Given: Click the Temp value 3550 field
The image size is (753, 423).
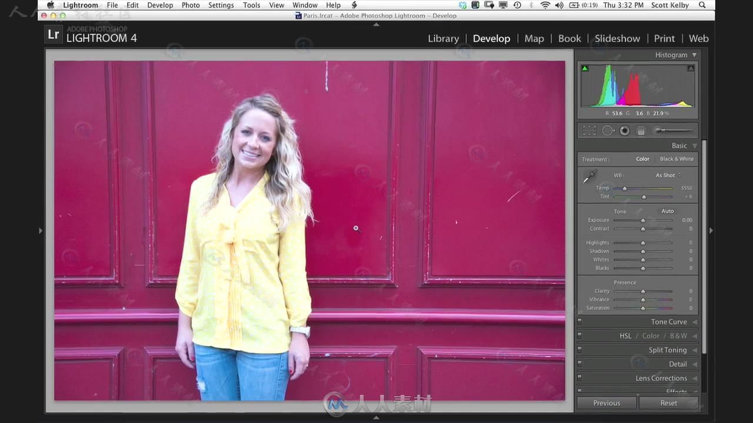Looking at the screenshot, I should point(687,189).
